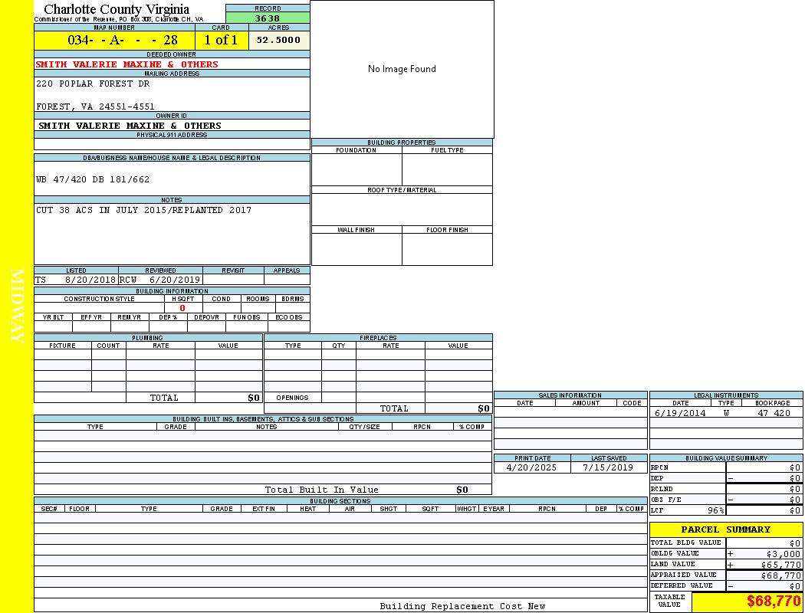This screenshot has height=613, width=805.
Task: Click the red H SQFT value 0
Action: (182, 308)
